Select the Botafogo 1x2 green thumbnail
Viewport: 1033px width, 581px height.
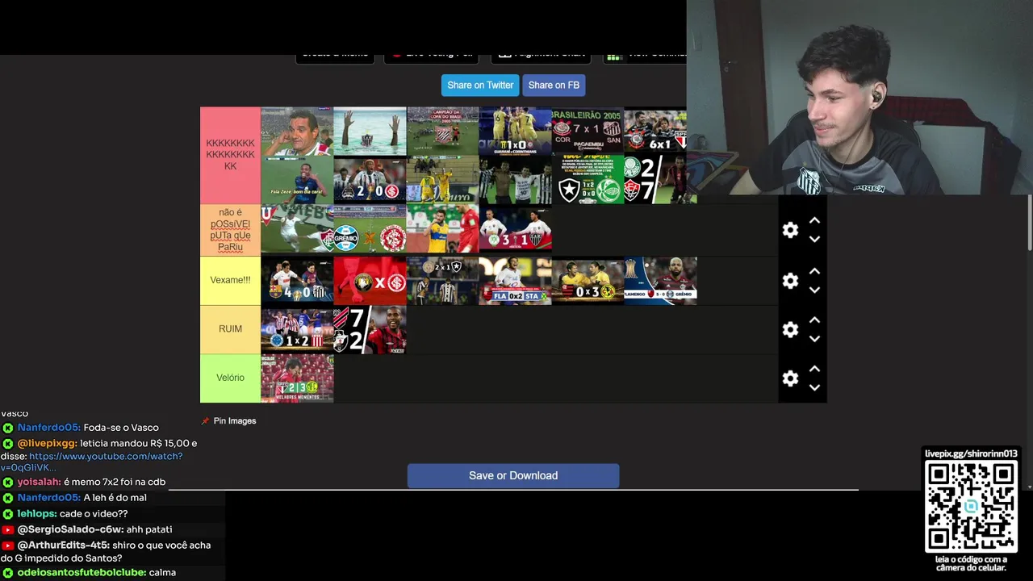(588, 180)
